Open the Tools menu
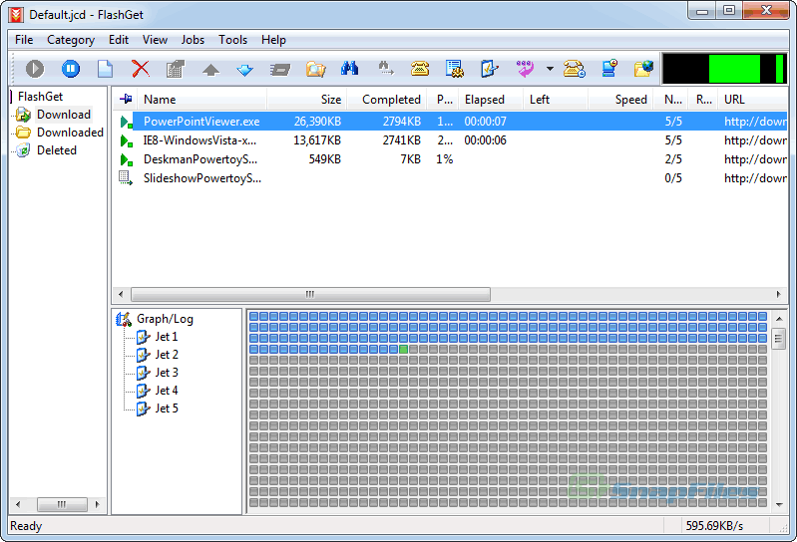The height and width of the screenshot is (542, 797). coord(232,40)
